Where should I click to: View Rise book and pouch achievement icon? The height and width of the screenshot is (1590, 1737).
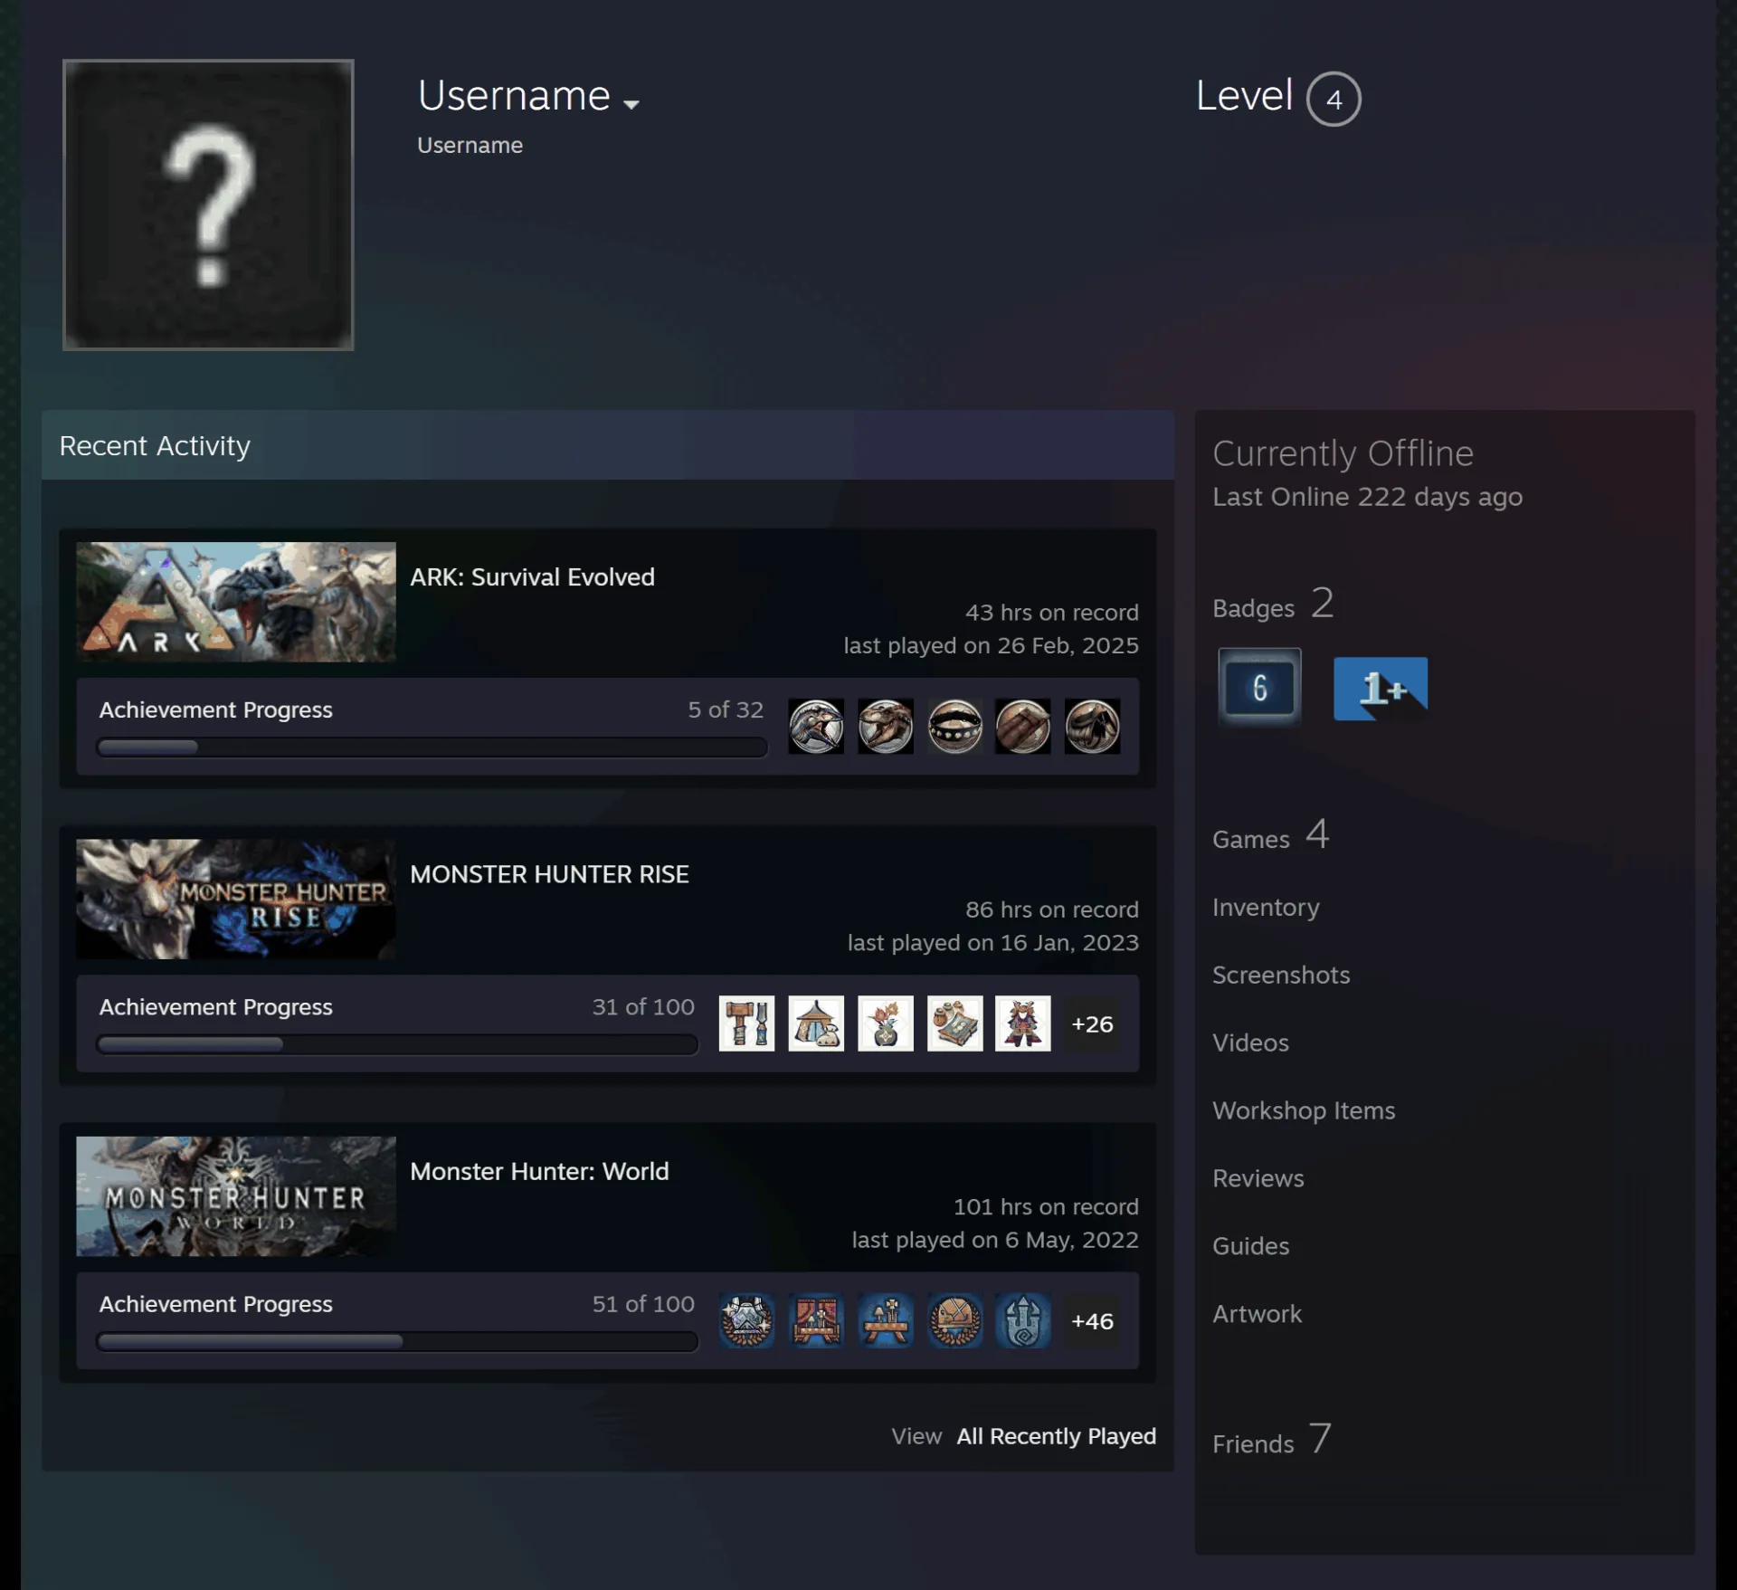(x=954, y=1024)
